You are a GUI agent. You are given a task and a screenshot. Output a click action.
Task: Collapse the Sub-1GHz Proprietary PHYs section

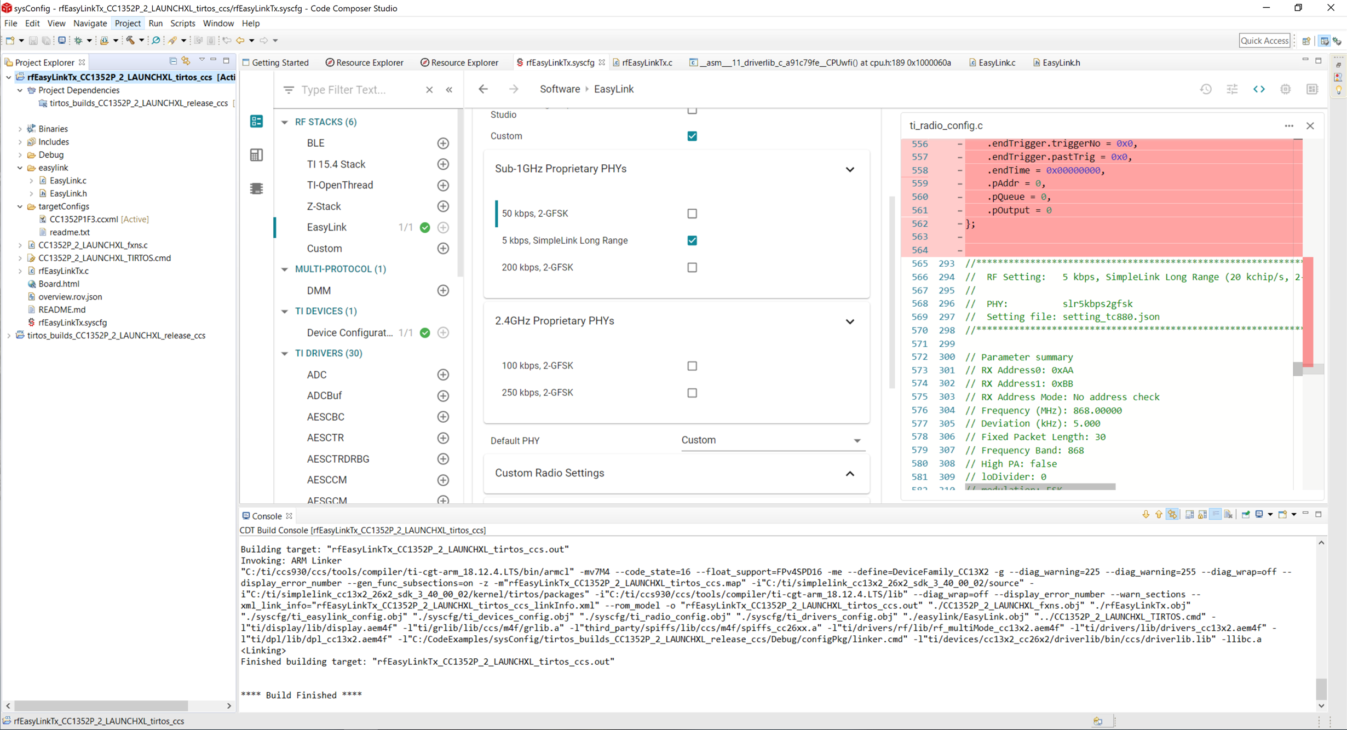tap(849, 169)
